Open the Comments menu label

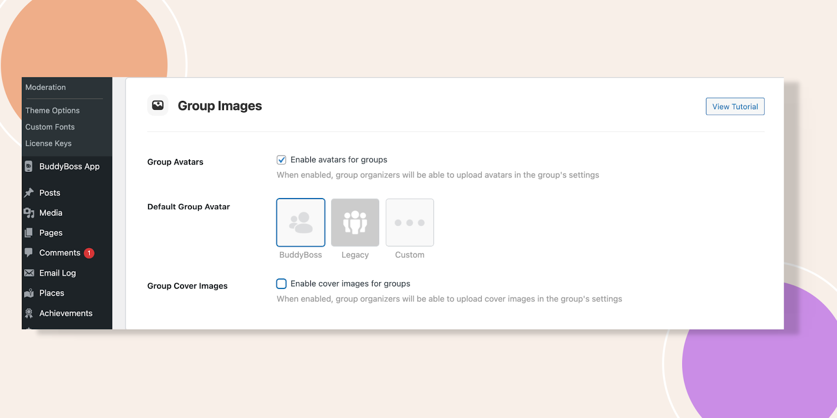tap(60, 253)
